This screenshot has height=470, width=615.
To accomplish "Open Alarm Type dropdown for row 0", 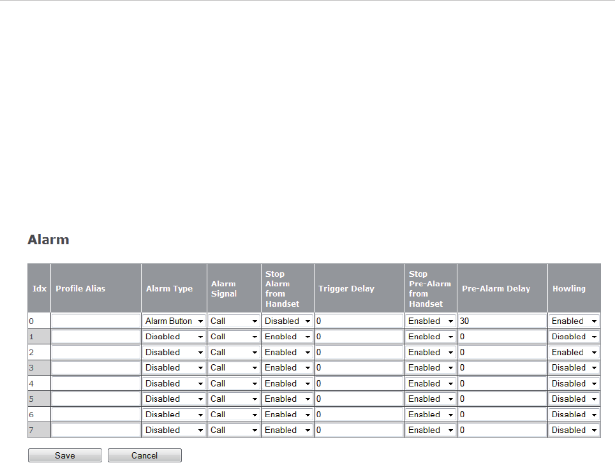I will tap(174, 321).
